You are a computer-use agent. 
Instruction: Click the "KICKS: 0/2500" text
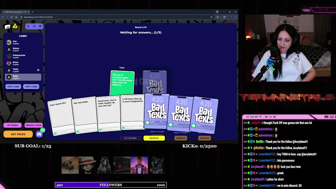[x=199, y=146]
